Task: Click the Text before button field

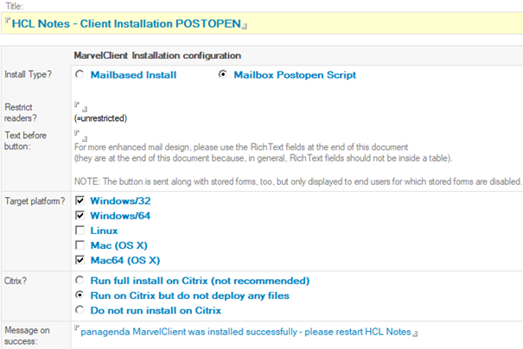Action: tap(80, 136)
